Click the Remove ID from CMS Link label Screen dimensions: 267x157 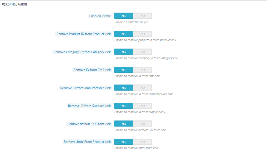pyautogui.click(x=92, y=70)
